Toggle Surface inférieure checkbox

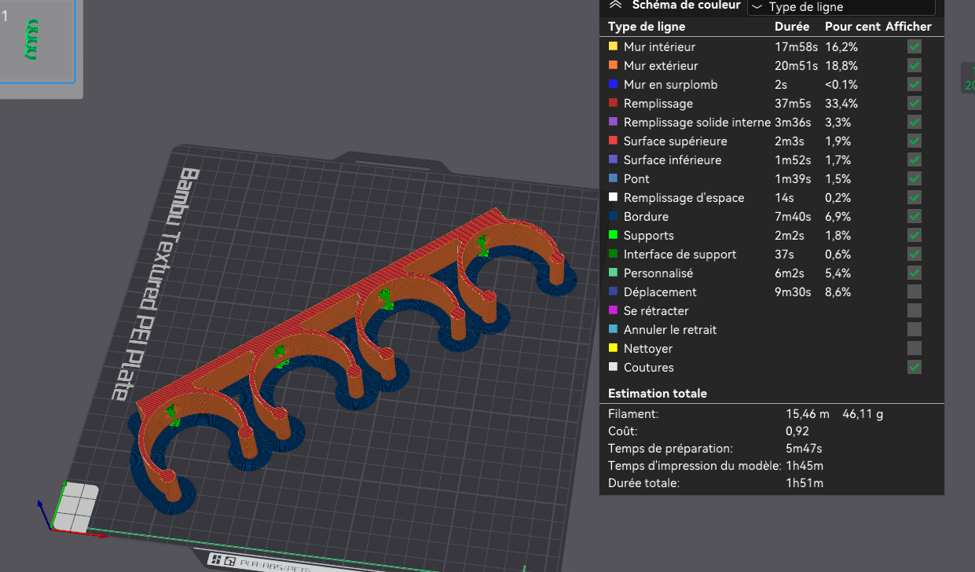click(x=914, y=160)
